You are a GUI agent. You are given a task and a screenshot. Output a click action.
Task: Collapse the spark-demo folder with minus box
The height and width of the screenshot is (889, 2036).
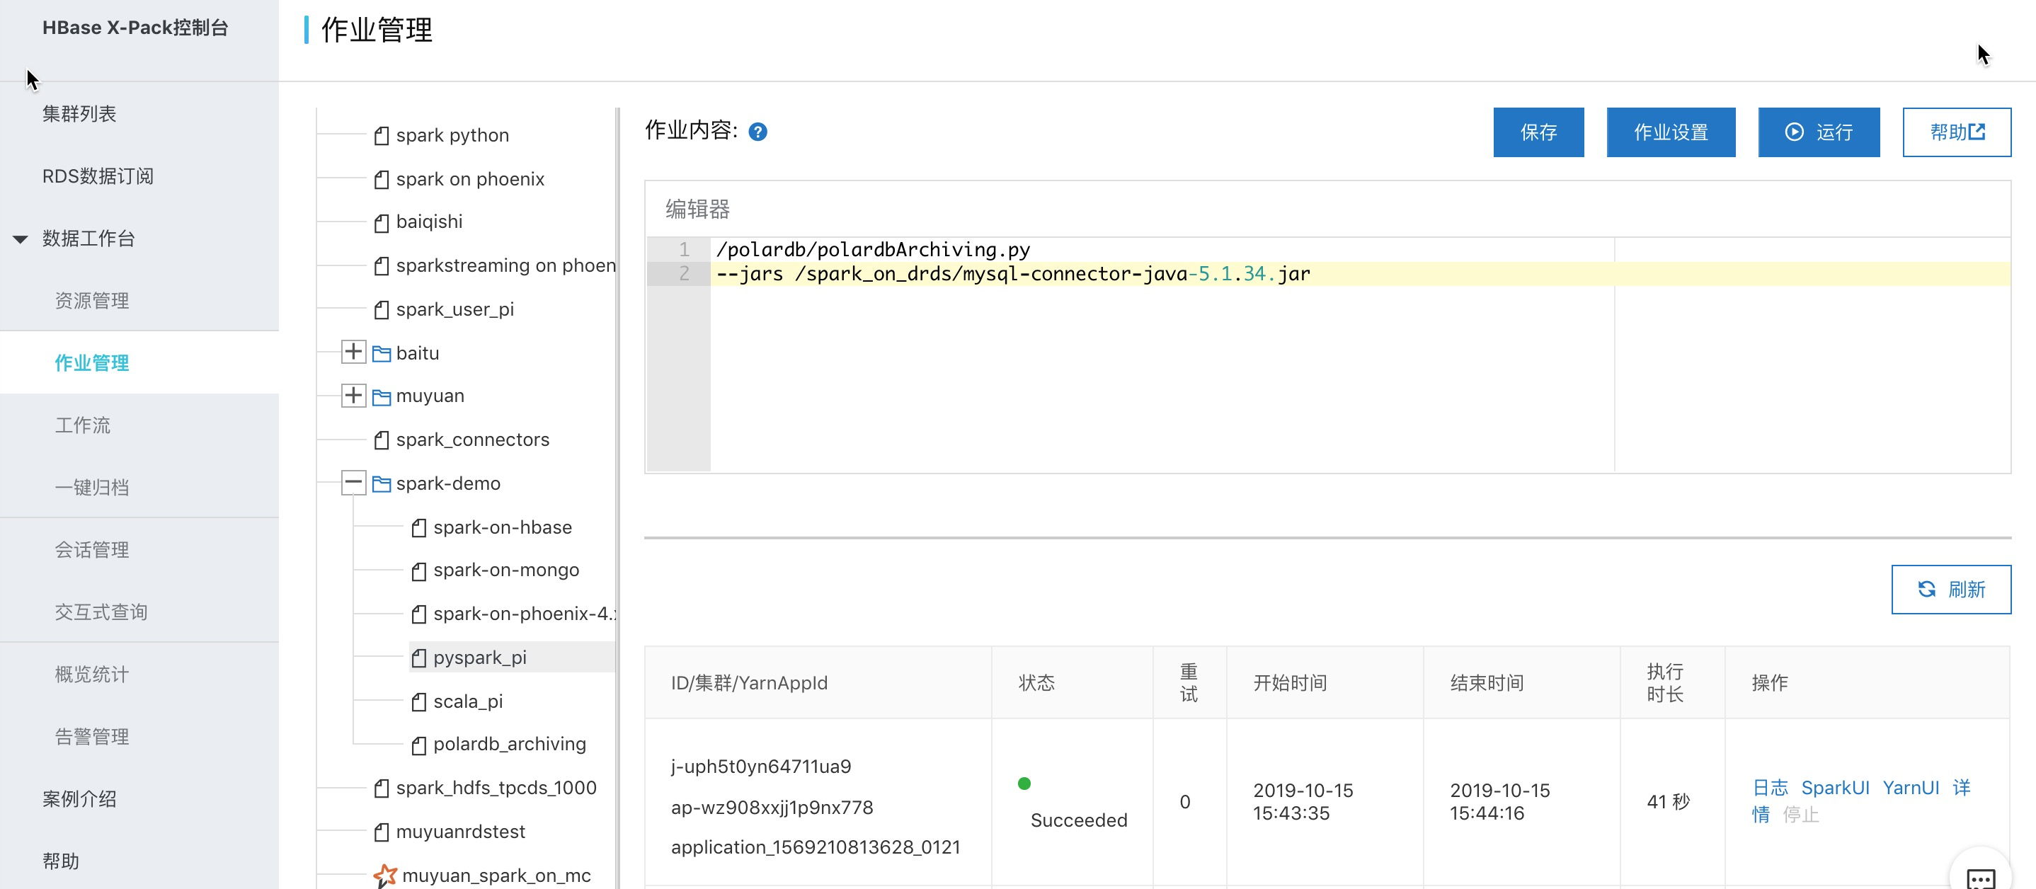(353, 482)
